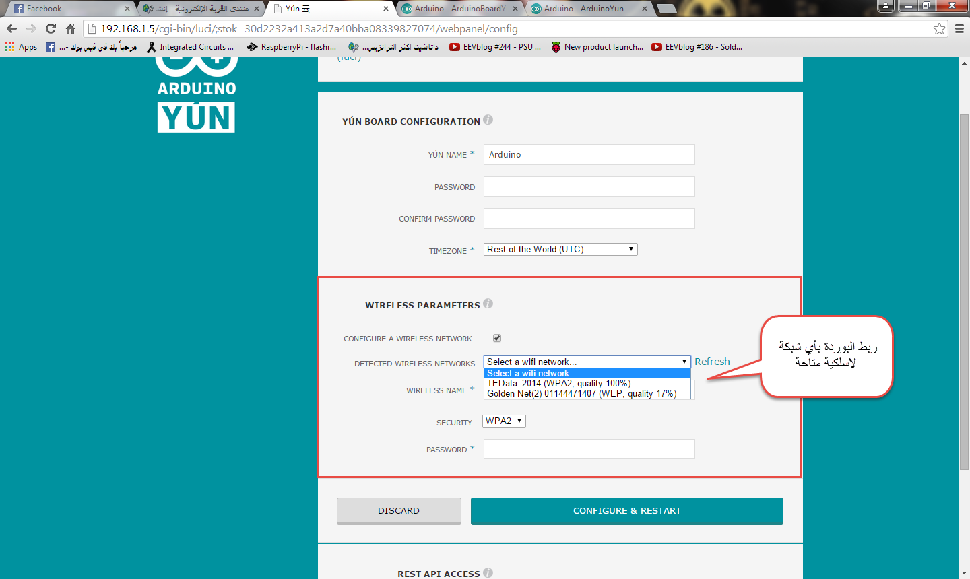
Task: Go back with the browser back arrow
Action: coord(11,28)
